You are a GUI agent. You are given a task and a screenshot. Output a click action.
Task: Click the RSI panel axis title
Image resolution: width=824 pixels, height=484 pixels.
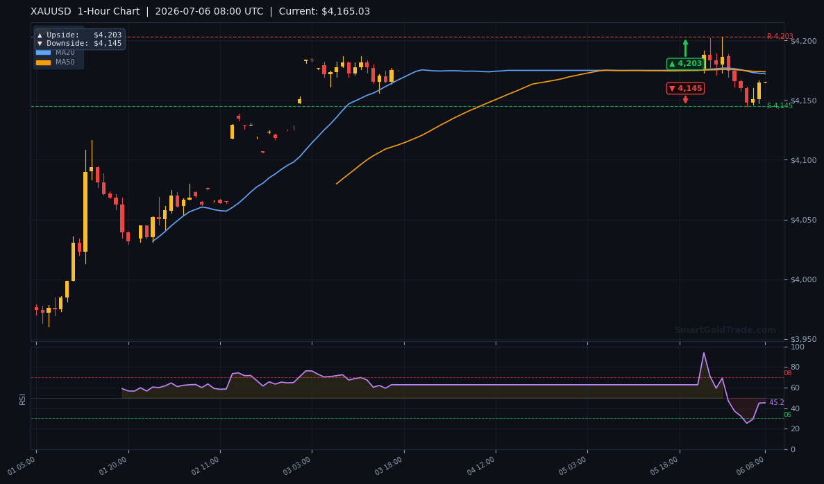(x=23, y=399)
